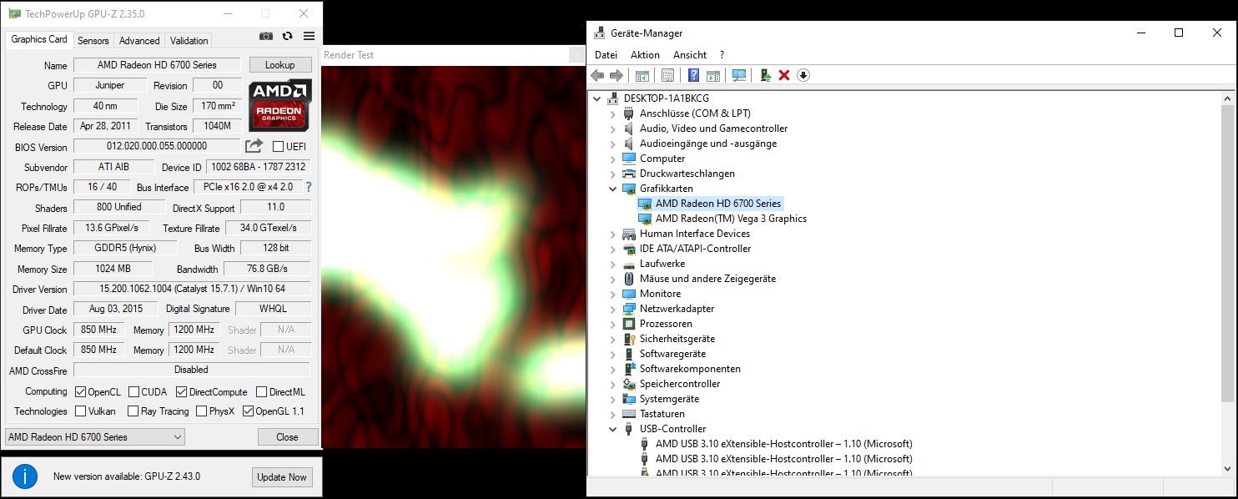Expand the Mäuse und andere Zeigegeräte node
The height and width of the screenshot is (499, 1238).
[x=613, y=279]
